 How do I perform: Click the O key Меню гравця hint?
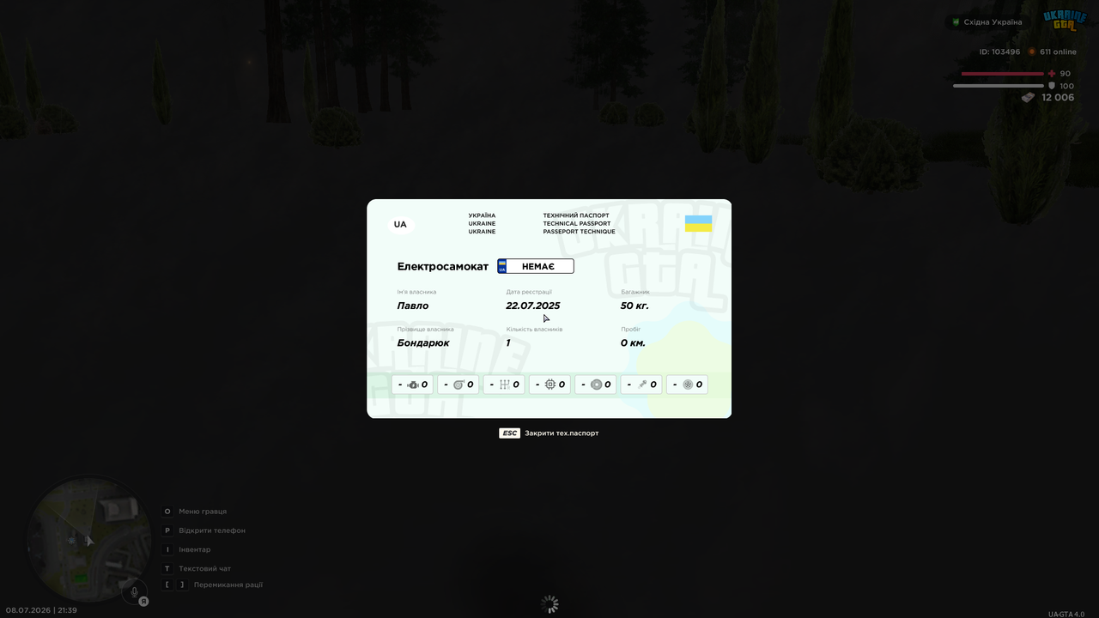(x=167, y=512)
